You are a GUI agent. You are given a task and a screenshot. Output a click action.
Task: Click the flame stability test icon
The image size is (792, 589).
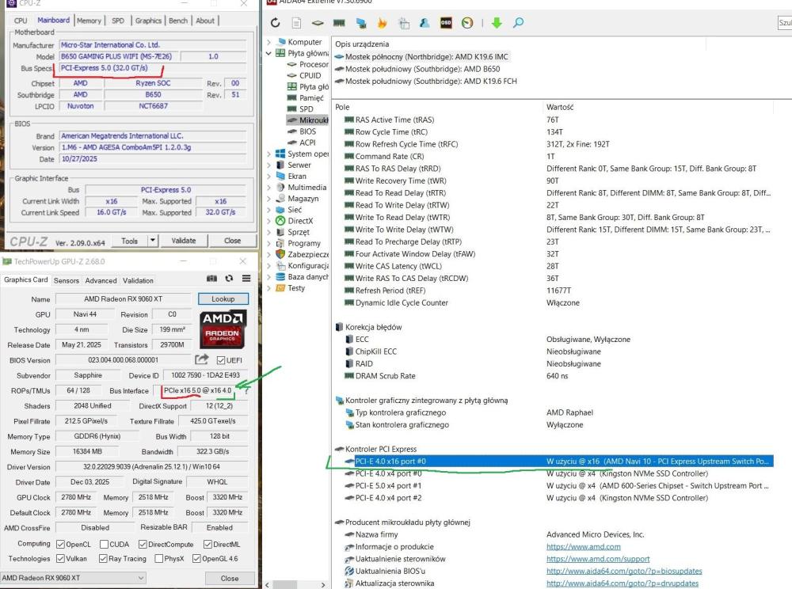point(383,23)
